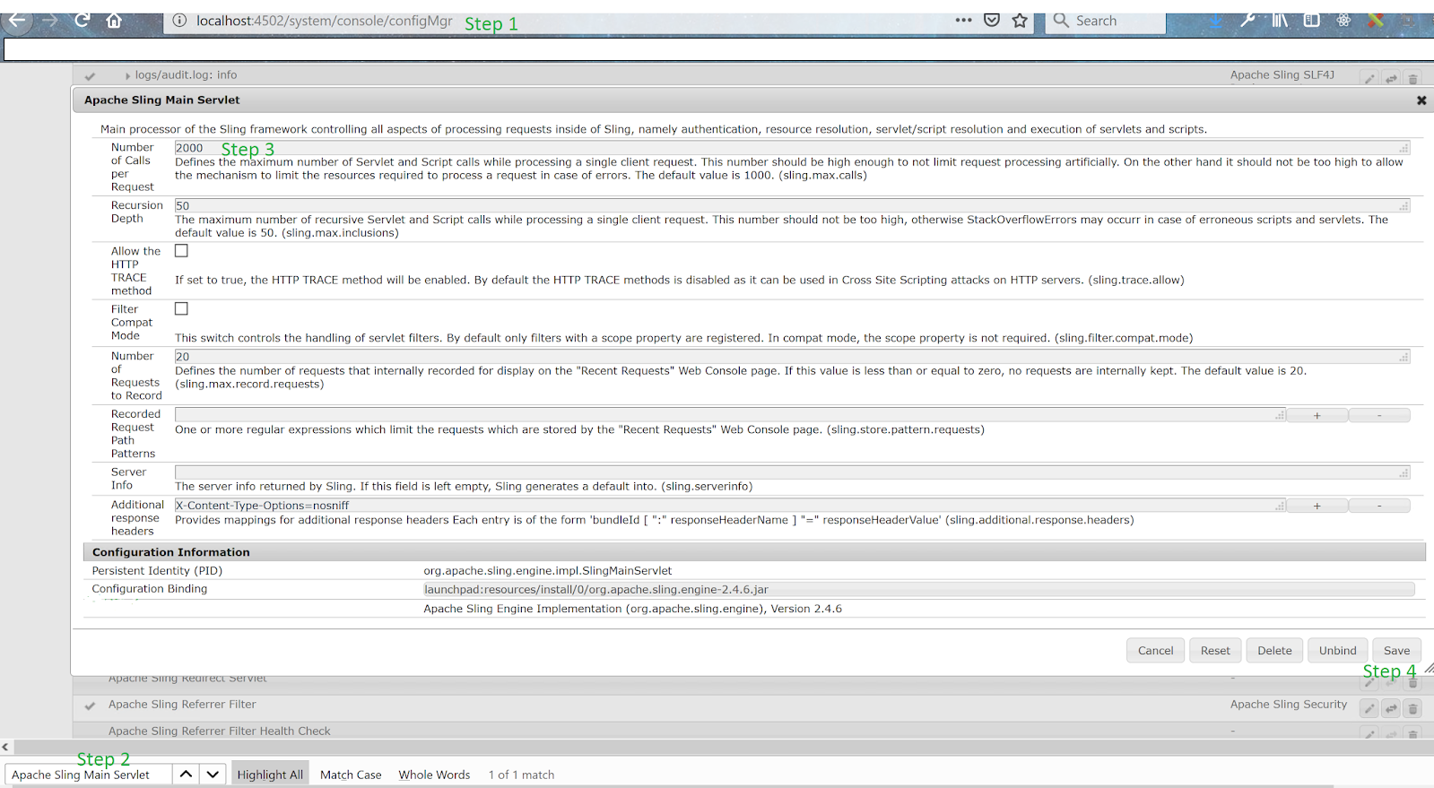This screenshot has width=1434, height=788.
Task: Toggle the browser sidebar icon
Action: 1311,21
